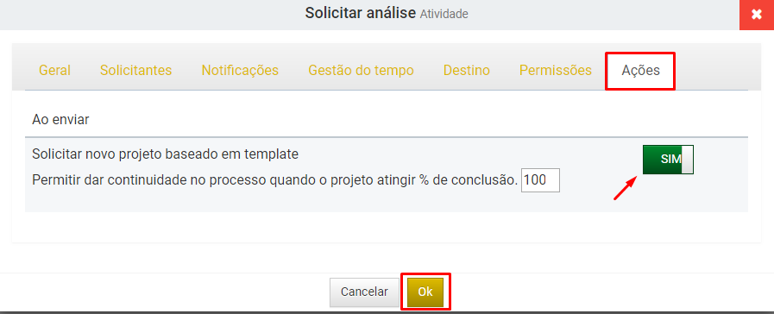Screen dimensions: 774x314
Task: Click the white handle of the SIM switch
Action: (x=687, y=160)
